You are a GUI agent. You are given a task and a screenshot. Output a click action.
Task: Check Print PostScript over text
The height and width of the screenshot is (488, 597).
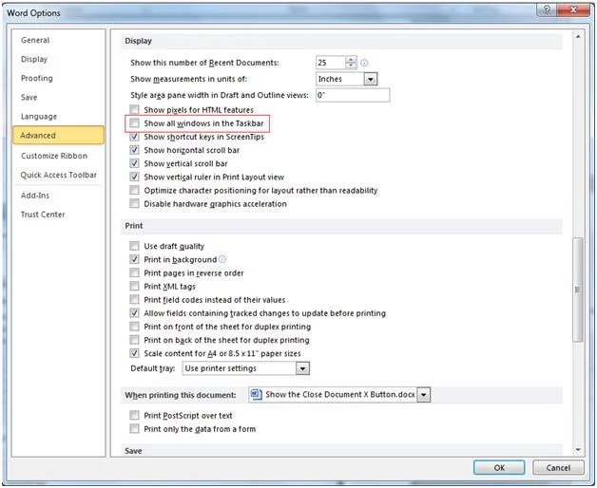[x=134, y=415]
